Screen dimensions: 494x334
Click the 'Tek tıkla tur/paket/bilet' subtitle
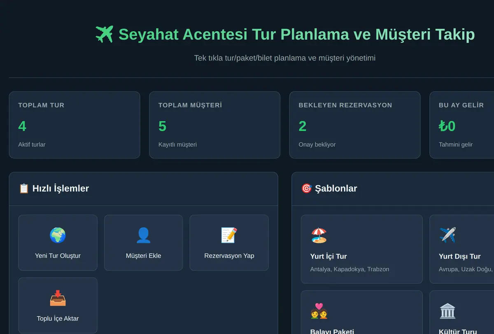point(285,58)
